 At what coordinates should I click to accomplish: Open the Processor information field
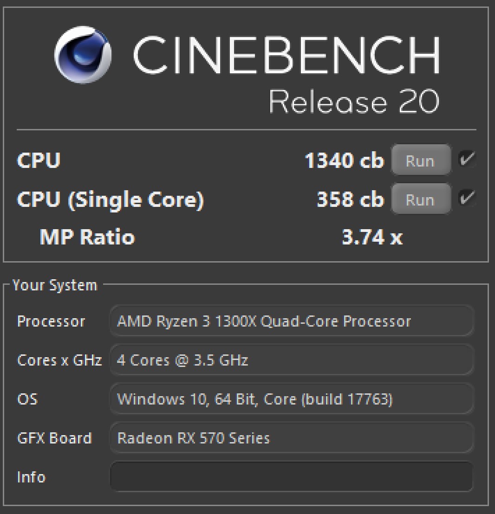coord(291,321)
